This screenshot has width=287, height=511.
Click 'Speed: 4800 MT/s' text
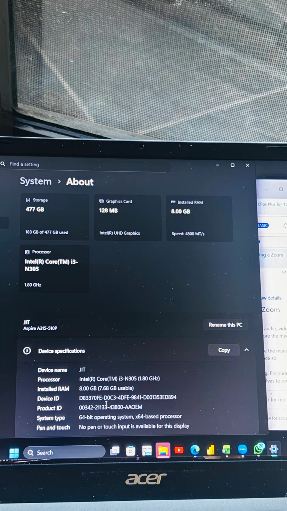[188, 234]
